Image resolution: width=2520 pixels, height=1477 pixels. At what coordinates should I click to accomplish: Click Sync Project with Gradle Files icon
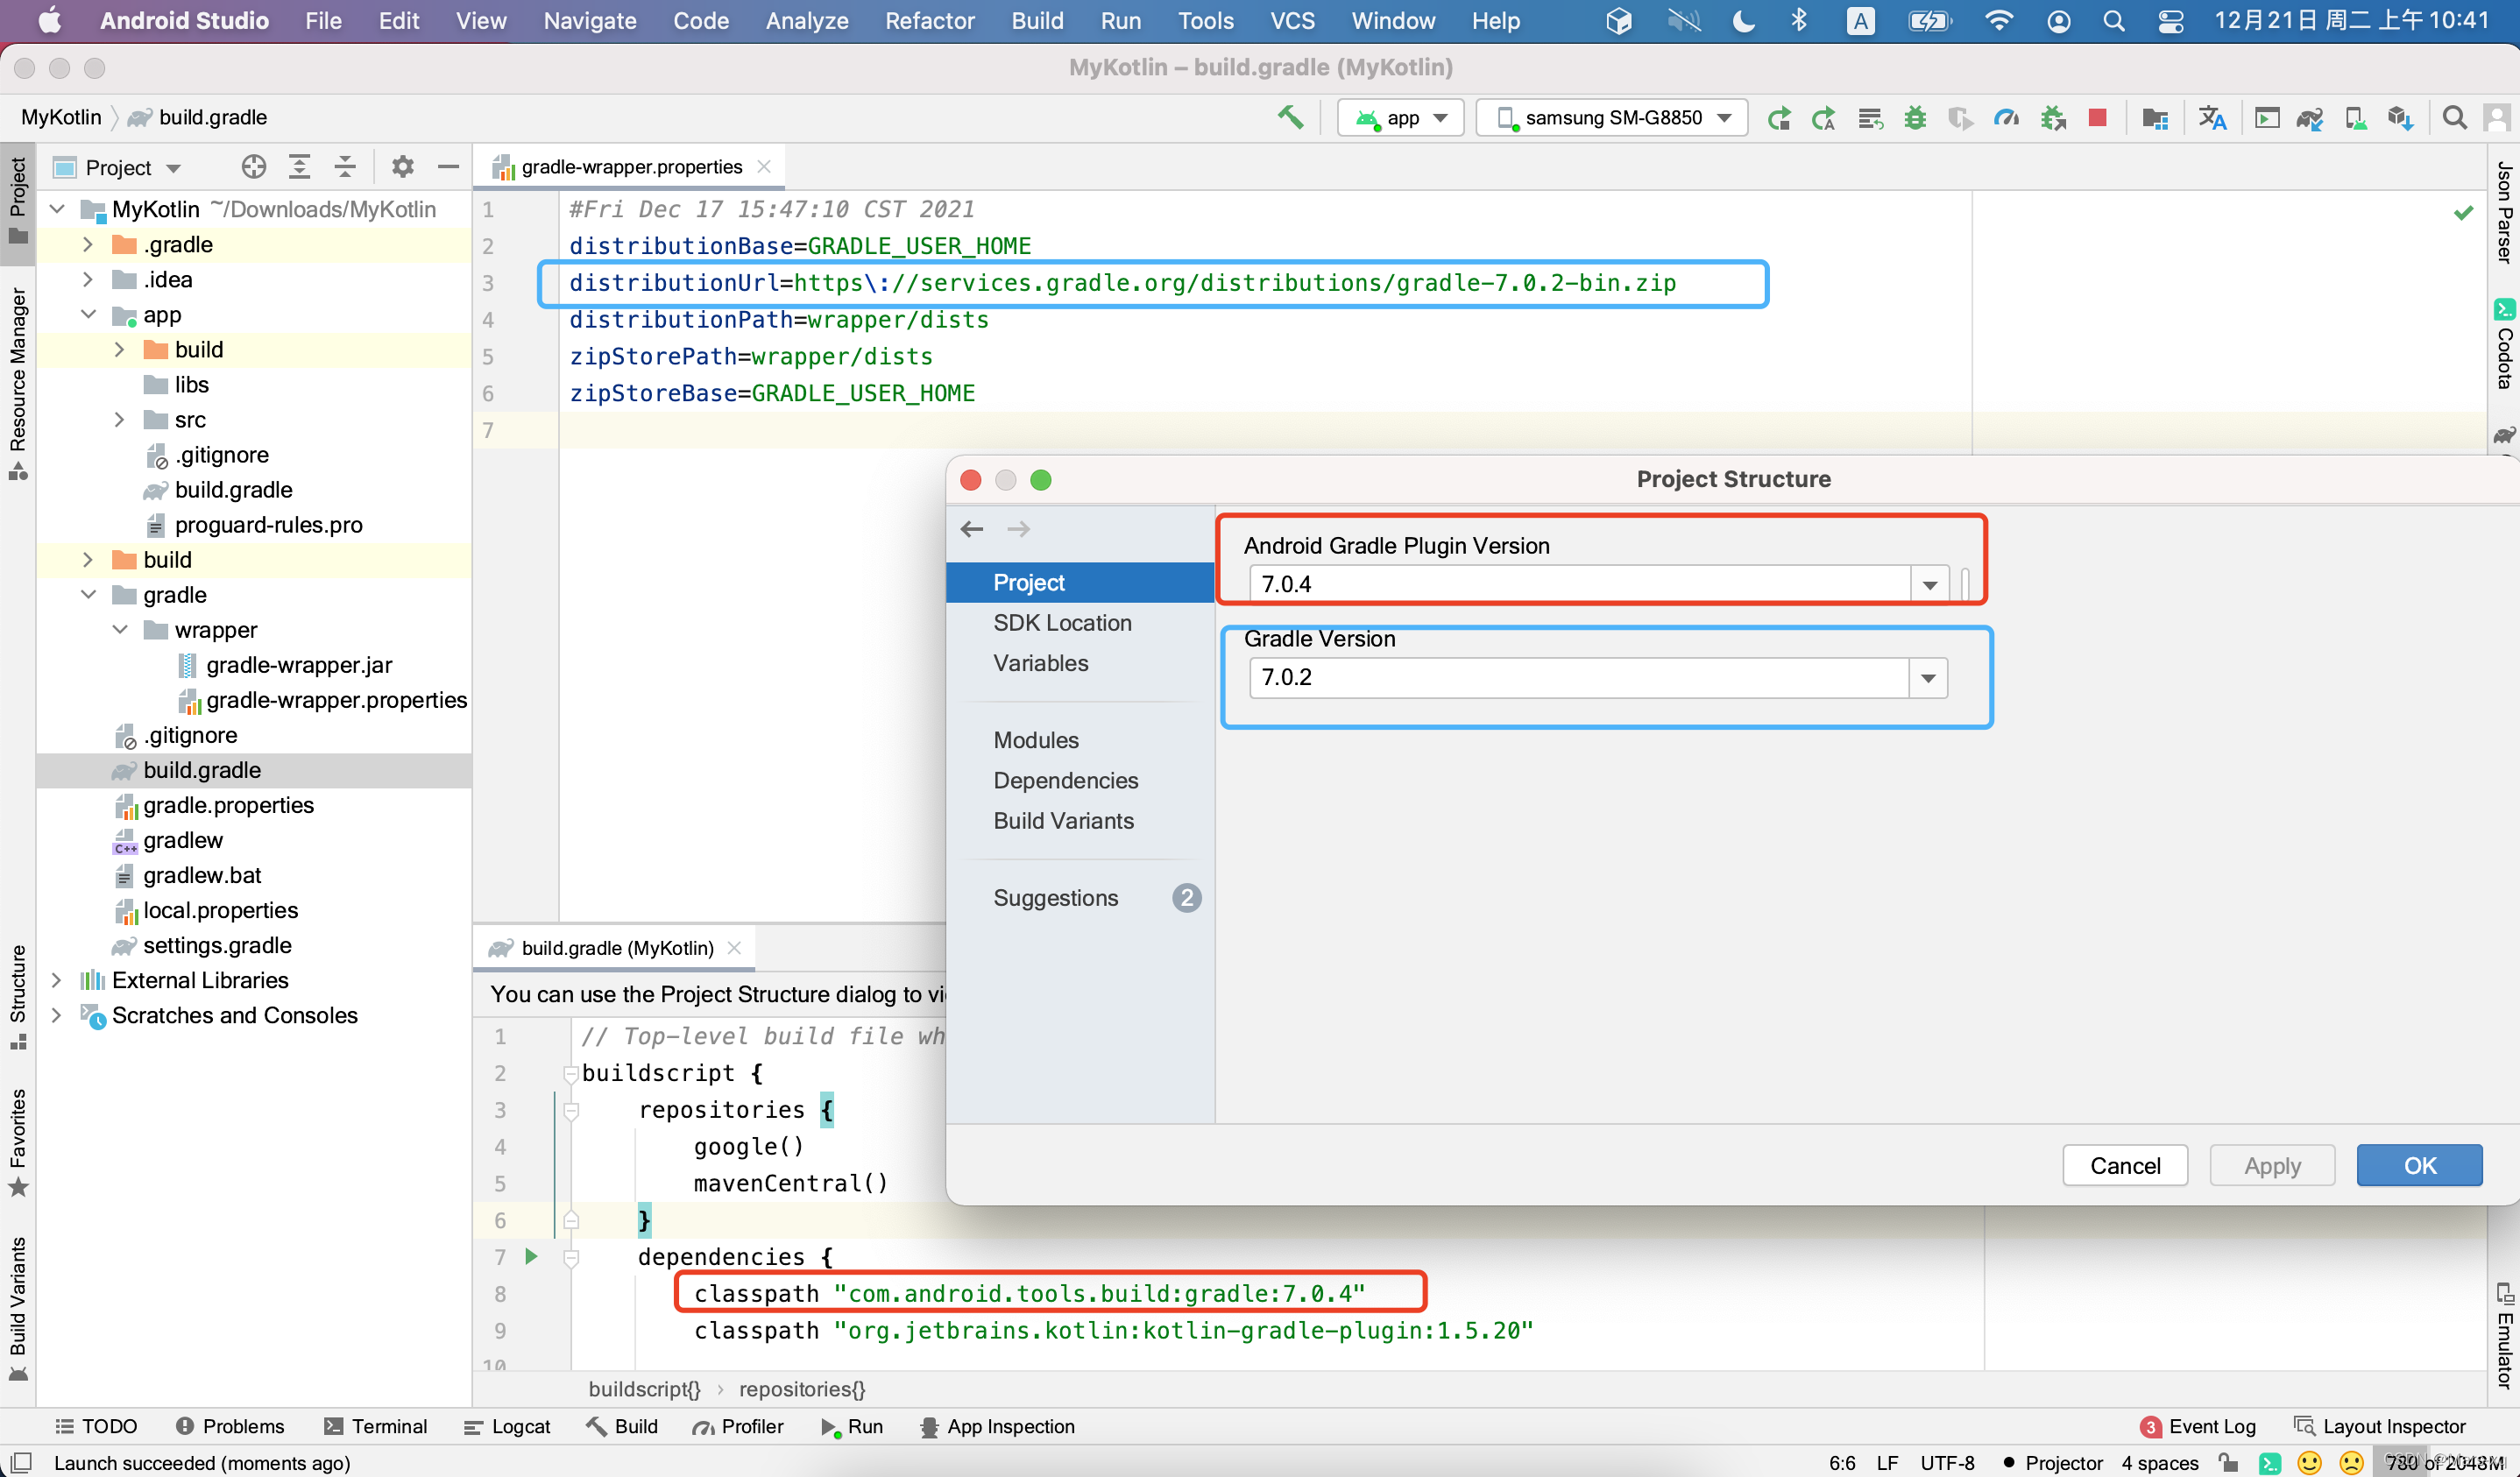[x=2309, y=118]
